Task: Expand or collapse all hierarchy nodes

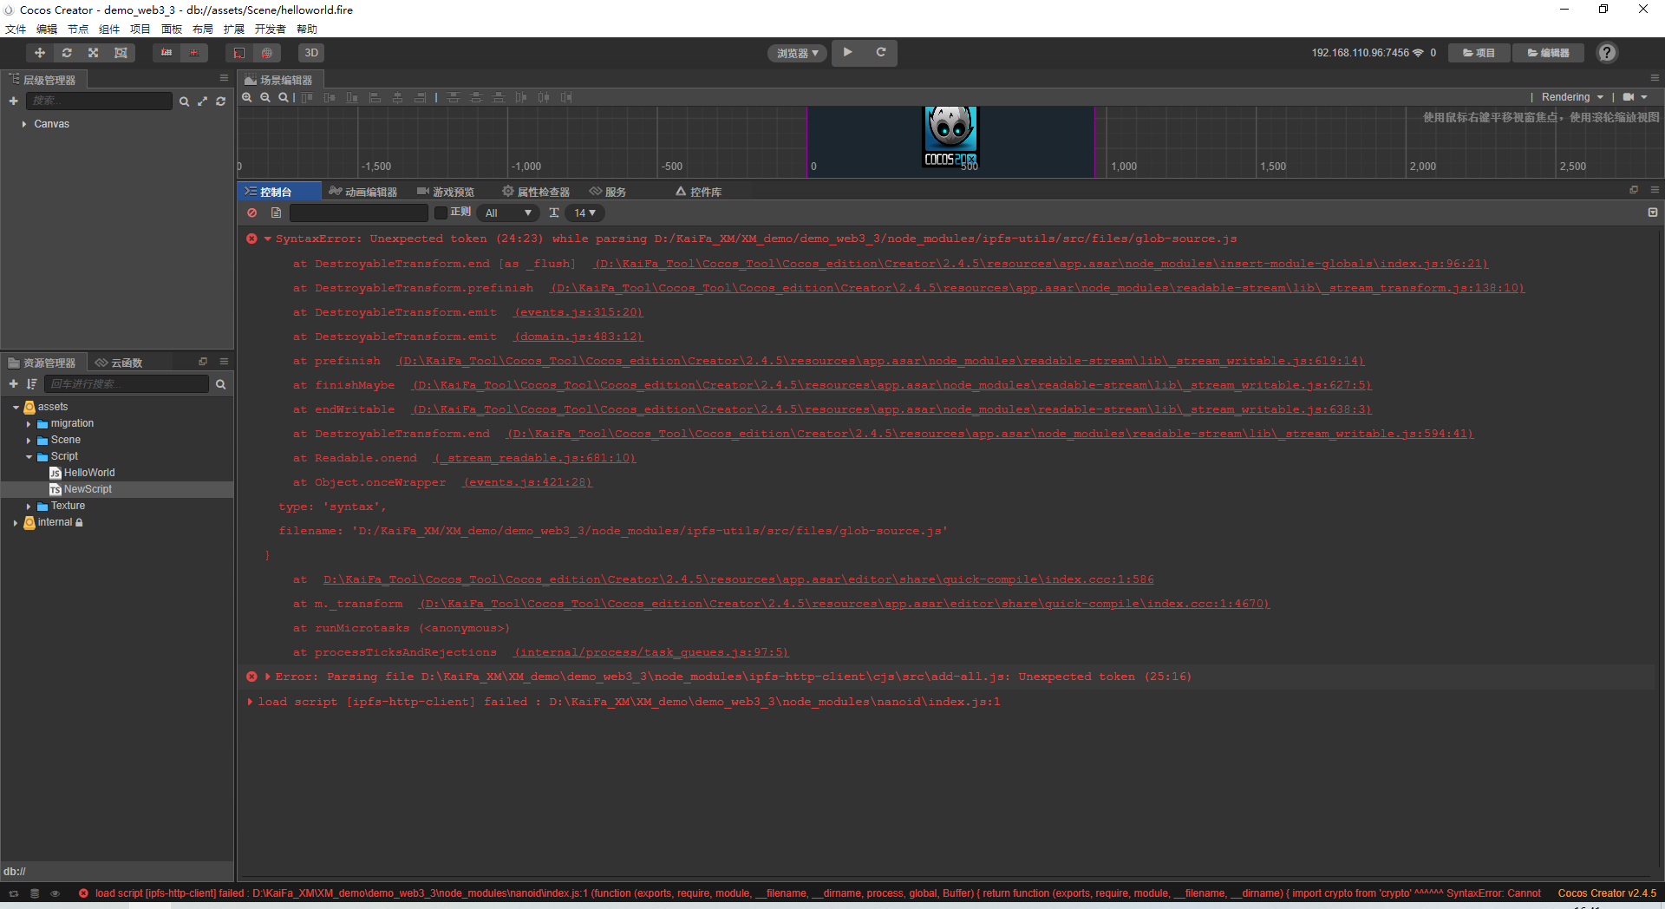Action: click(x=202, y=101)
